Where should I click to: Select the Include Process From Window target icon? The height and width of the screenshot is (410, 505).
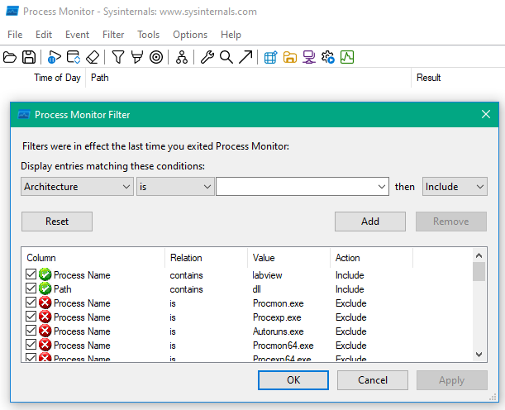156,57
